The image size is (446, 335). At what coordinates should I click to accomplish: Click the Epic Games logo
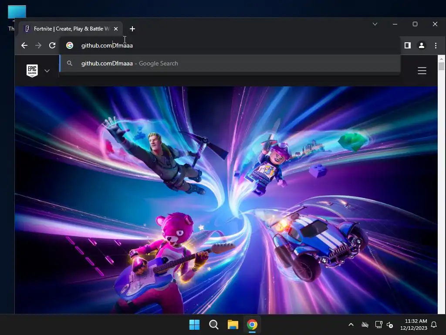tap(32, 71)
